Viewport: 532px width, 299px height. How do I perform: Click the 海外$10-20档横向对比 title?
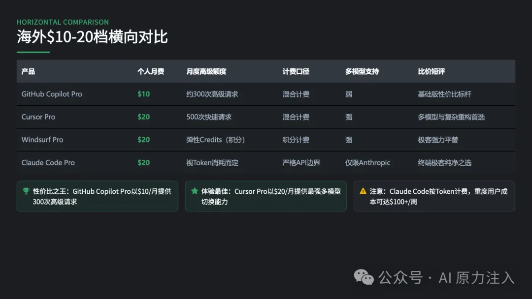point(92,37)
